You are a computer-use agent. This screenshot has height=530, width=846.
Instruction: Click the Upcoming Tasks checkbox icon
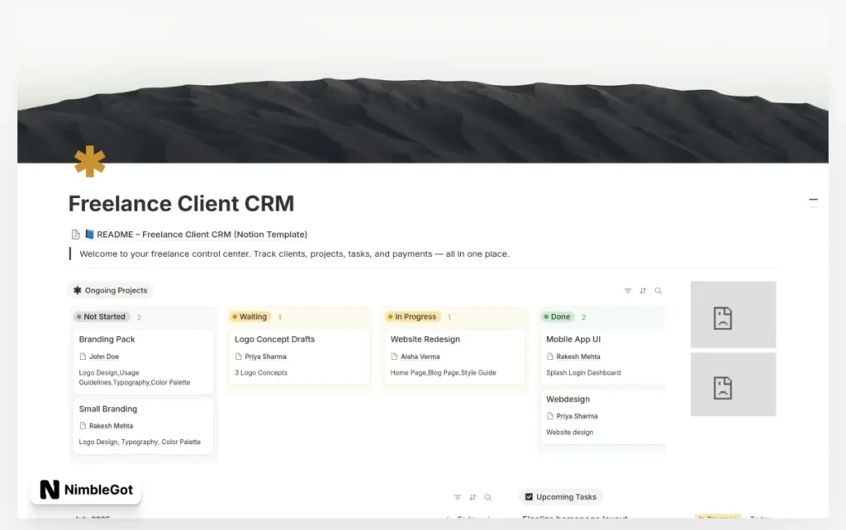(529, 497)
